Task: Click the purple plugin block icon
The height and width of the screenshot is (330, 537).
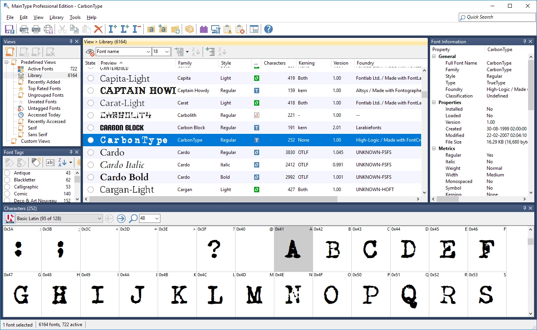Action: [x=204, y=29]
